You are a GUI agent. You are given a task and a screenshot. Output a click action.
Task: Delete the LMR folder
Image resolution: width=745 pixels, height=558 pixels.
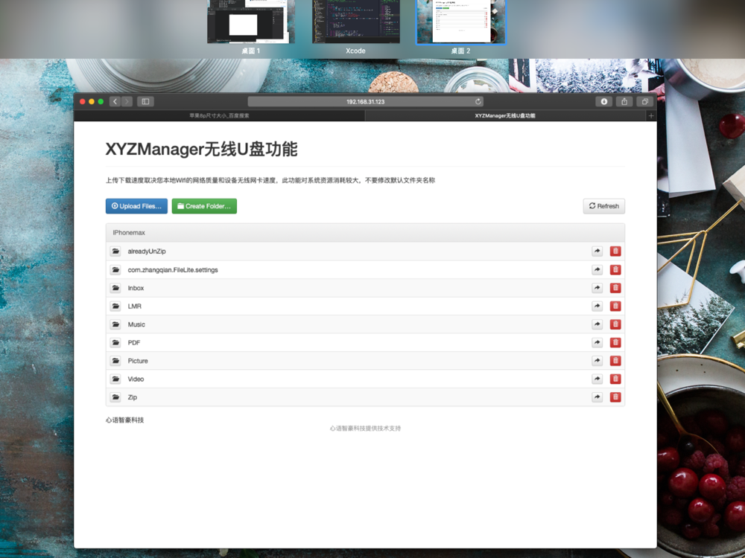[x=615, y=306]
